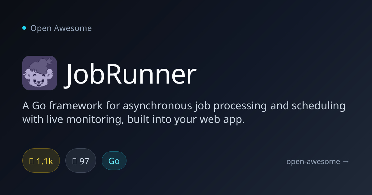The image size is (372, 195).
Task: Click the line starting "A Go framework"
Action: coord(184,106)
